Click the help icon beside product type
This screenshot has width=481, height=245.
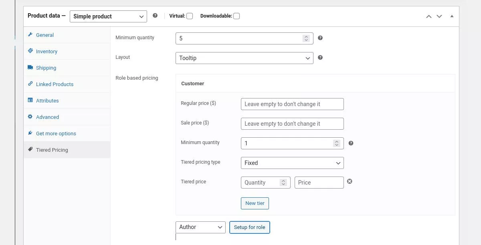(x=155, y=16)
